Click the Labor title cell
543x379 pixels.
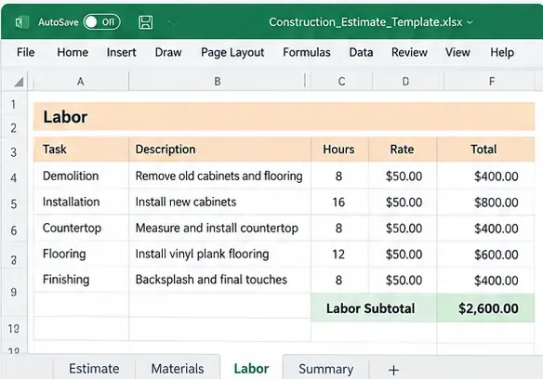click(x=284, y=117)
